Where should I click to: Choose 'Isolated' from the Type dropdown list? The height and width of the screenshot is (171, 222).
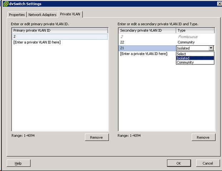(x=183, y=58)
